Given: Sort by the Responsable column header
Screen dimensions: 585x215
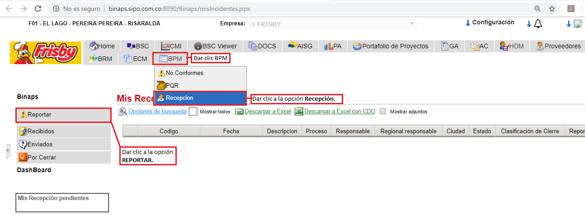Looking at the screenshot, I should click(x=353, y=131).
